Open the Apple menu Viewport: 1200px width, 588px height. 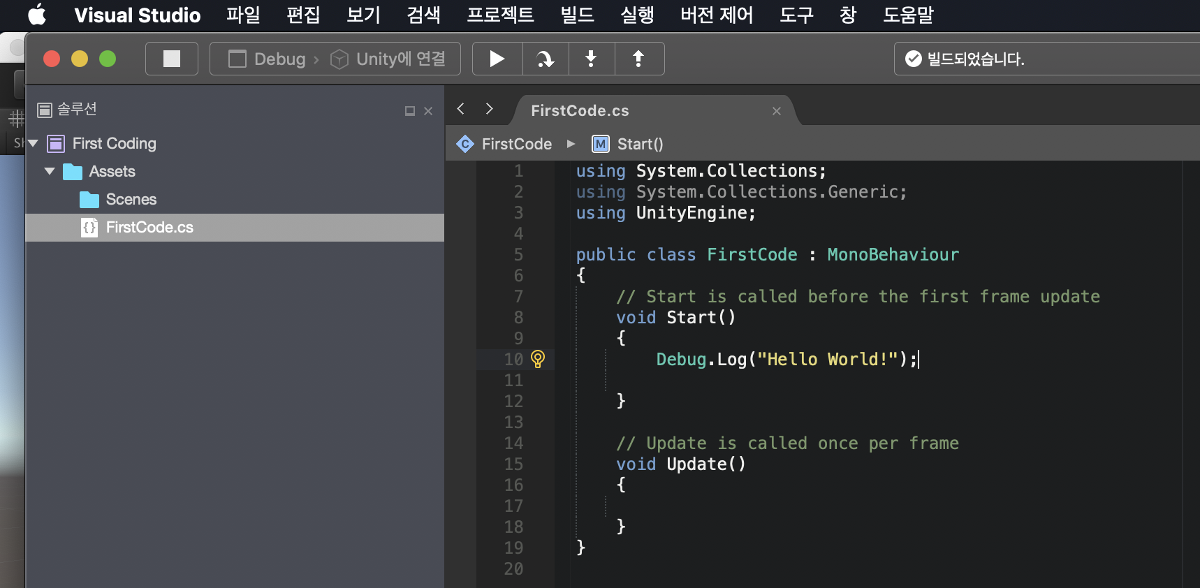click(x=37, y=15)
